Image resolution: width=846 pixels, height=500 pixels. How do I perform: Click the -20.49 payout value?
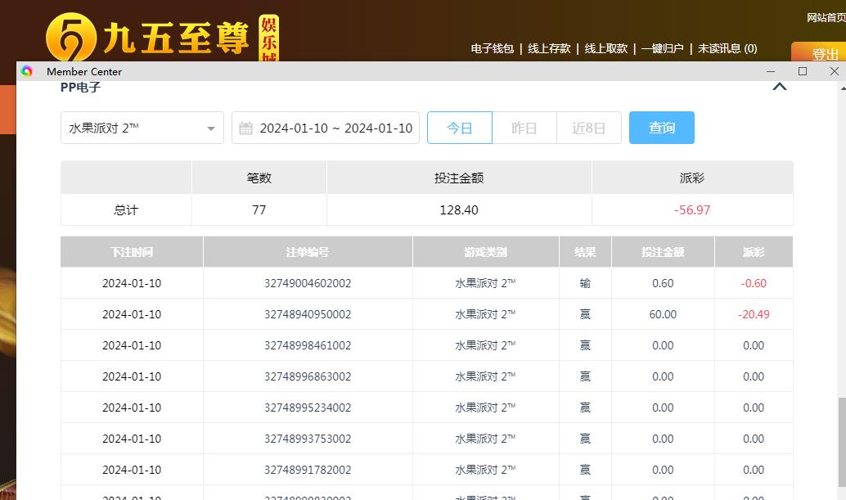[x=754, y=314]
